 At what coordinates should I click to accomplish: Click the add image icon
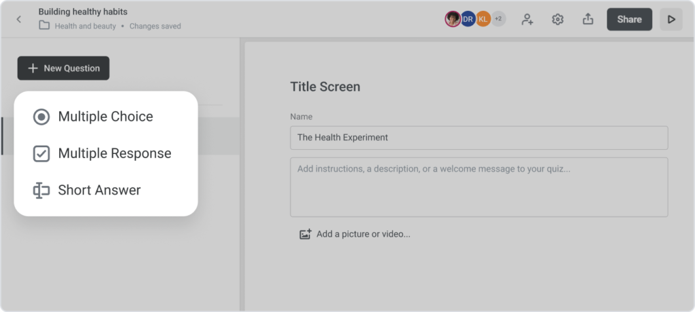point(305,234)
